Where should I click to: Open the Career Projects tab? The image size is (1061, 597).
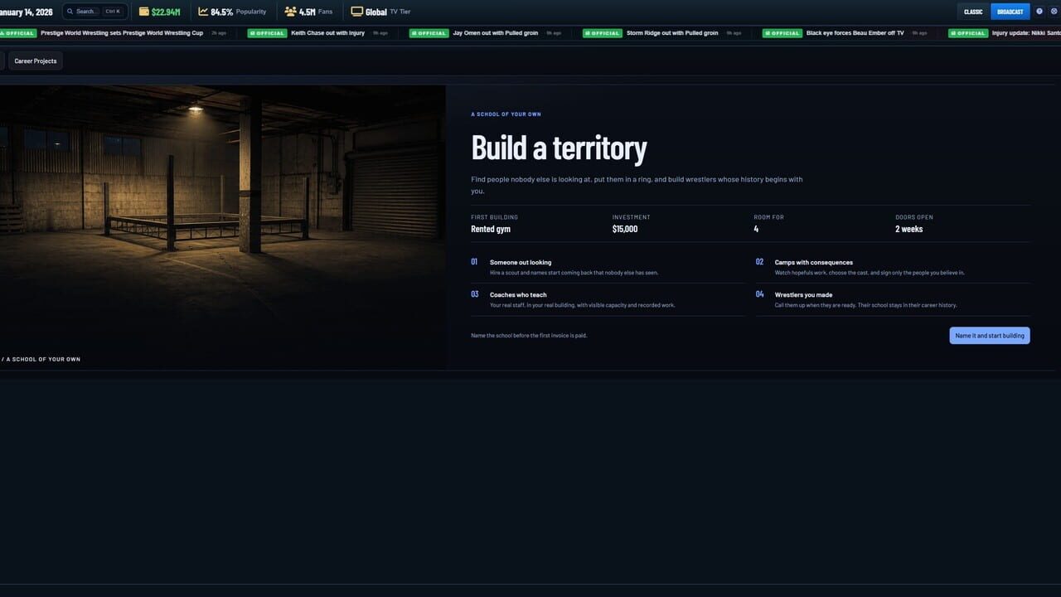(36, 61)
